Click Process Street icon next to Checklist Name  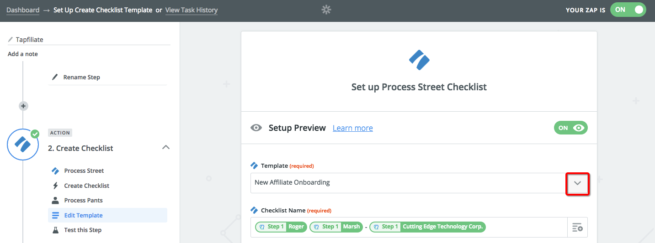tap(254, 210)
